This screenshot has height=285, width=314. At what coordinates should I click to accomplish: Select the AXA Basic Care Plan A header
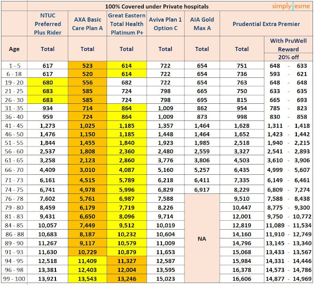[87, 24]
